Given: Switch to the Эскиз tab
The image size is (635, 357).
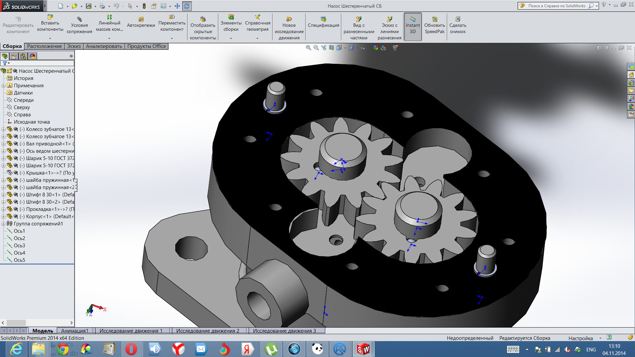Looking at the screenshot, I should point(74,46).
